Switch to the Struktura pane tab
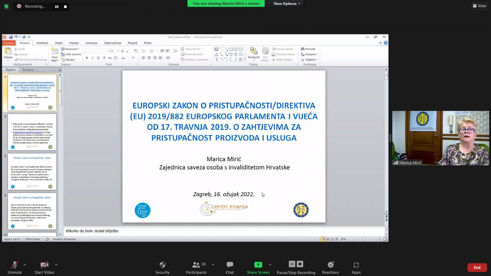Image resolution: width=491 pixels, height=276 pixels. coord(28,70)
